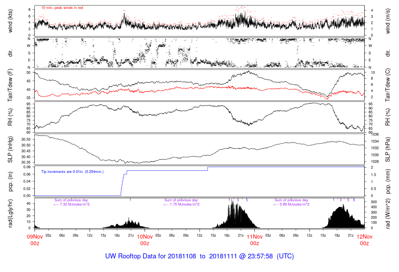Viewport: 399px width, 272px height.
Task: Click the "Tair/Tdew (F)" axis label
Action: pos(10,85)
